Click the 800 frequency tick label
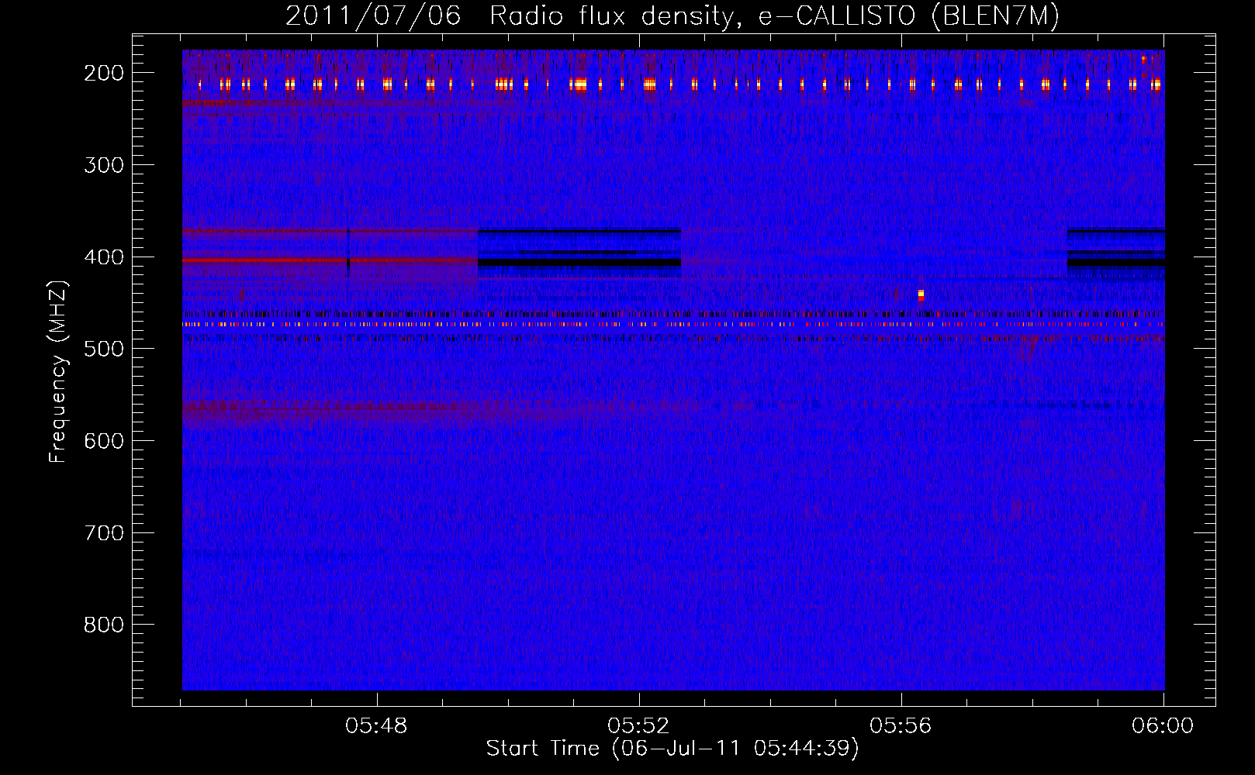 coord(103,625)
